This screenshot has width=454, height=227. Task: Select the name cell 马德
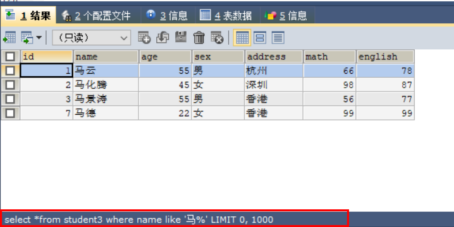[106, 113]
